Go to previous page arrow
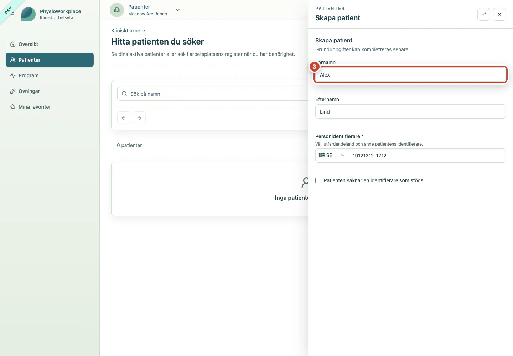This screenshot has width=513, height=356. [x=124, y=118]
